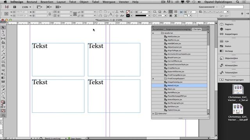Select the Pen tool
Image resolution: width=250 pixels, height=140 pixels.
point(3,54)
